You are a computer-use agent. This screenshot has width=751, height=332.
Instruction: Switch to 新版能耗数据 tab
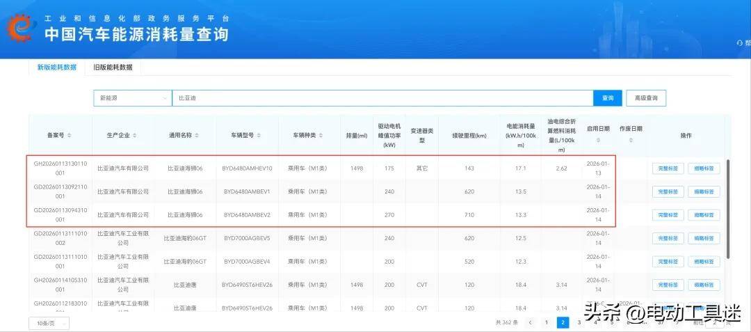(x=57, y=68)
